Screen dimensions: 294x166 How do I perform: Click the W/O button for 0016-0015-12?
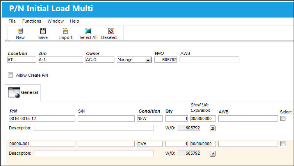click(x=212, y=128)
